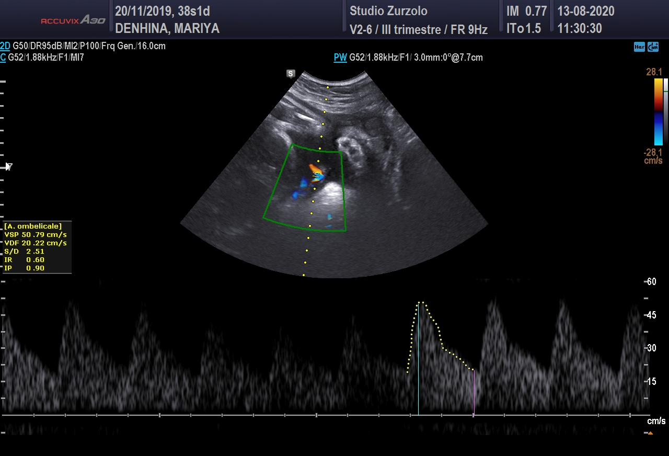Viewport: 669px width, 456px height.
Task: Click the focus marker arrow on depth scale
Action: click(8, 166)
